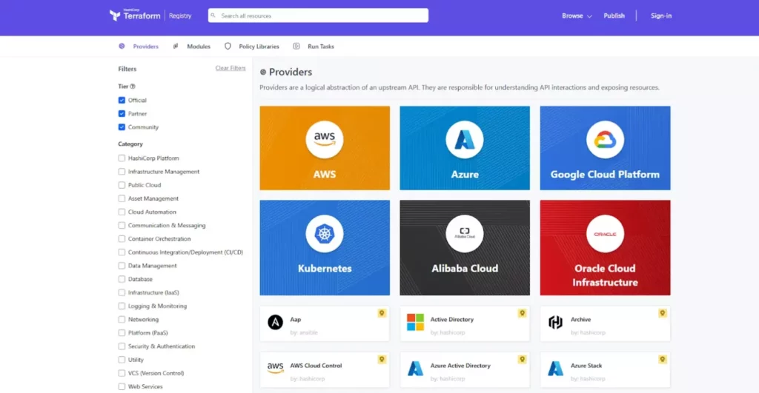Go to the Run Tasks tab
This screenshot has height=393, width=759.
tap(320, 47)
